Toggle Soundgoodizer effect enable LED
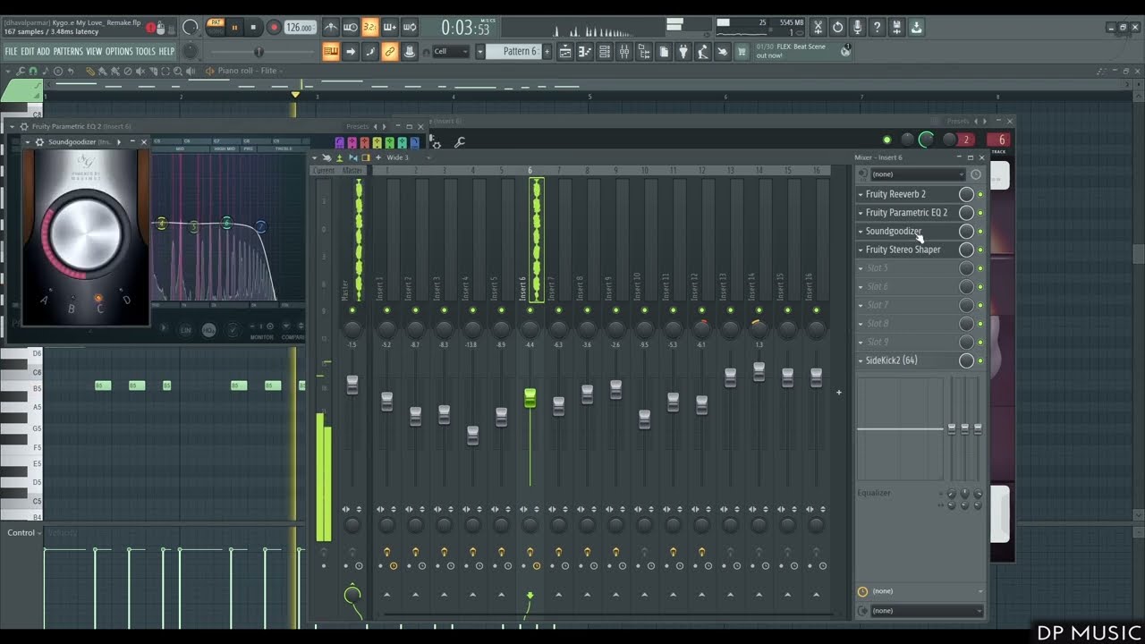Screen dimensions: 1145x644 [x=980, y=232]
